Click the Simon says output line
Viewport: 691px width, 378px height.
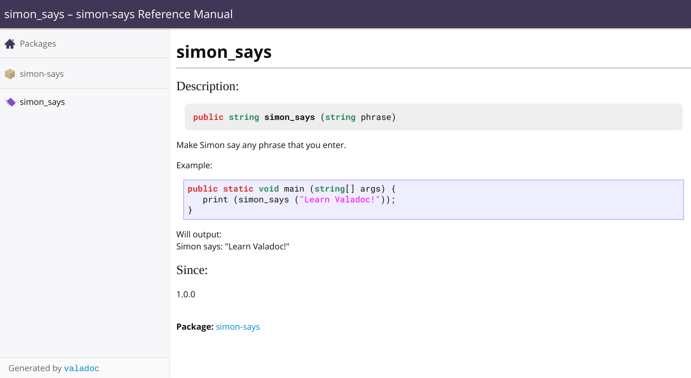tap(232, 246)
